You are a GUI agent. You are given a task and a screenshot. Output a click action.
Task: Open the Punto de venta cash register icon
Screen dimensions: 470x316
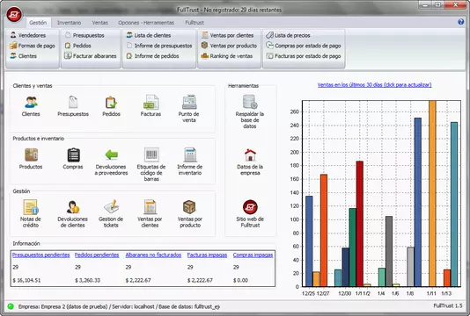pos(189,102)
